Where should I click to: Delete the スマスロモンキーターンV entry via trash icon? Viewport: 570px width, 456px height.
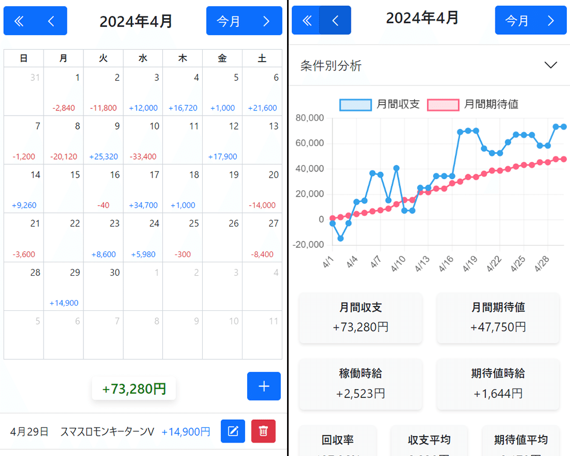tap(264, 431)
